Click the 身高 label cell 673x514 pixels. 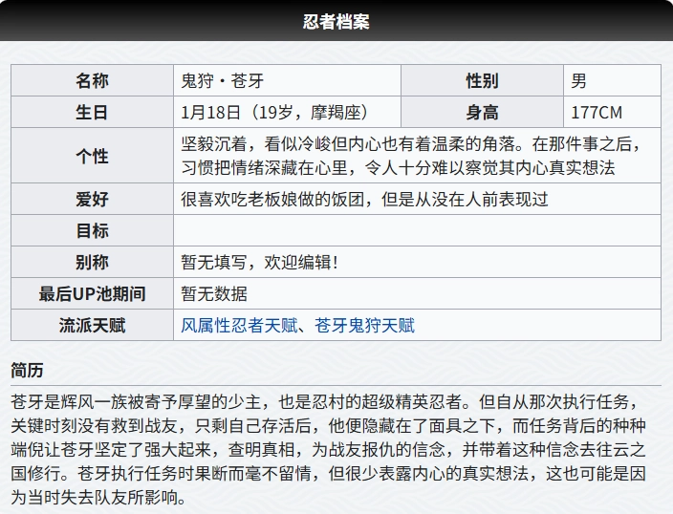pyautogui.click(x=482, y=113)
